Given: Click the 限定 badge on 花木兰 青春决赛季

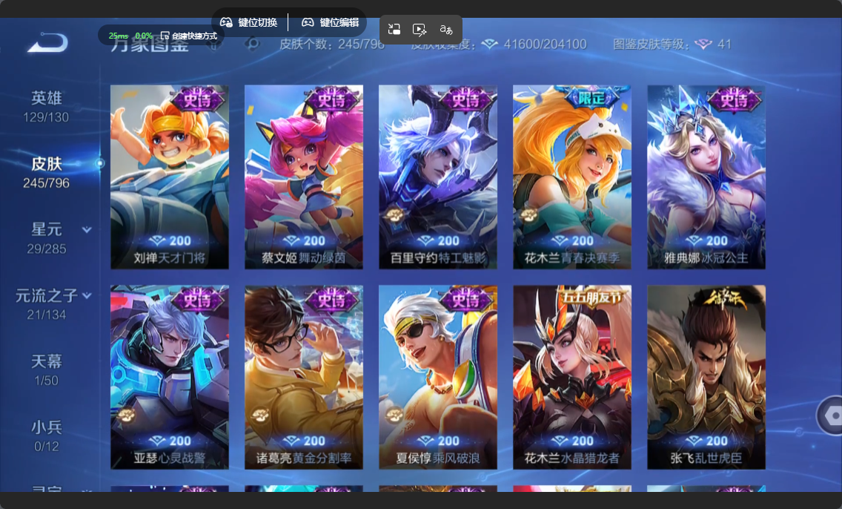Looking at the screenshot, I should click(x=591, y=96).
